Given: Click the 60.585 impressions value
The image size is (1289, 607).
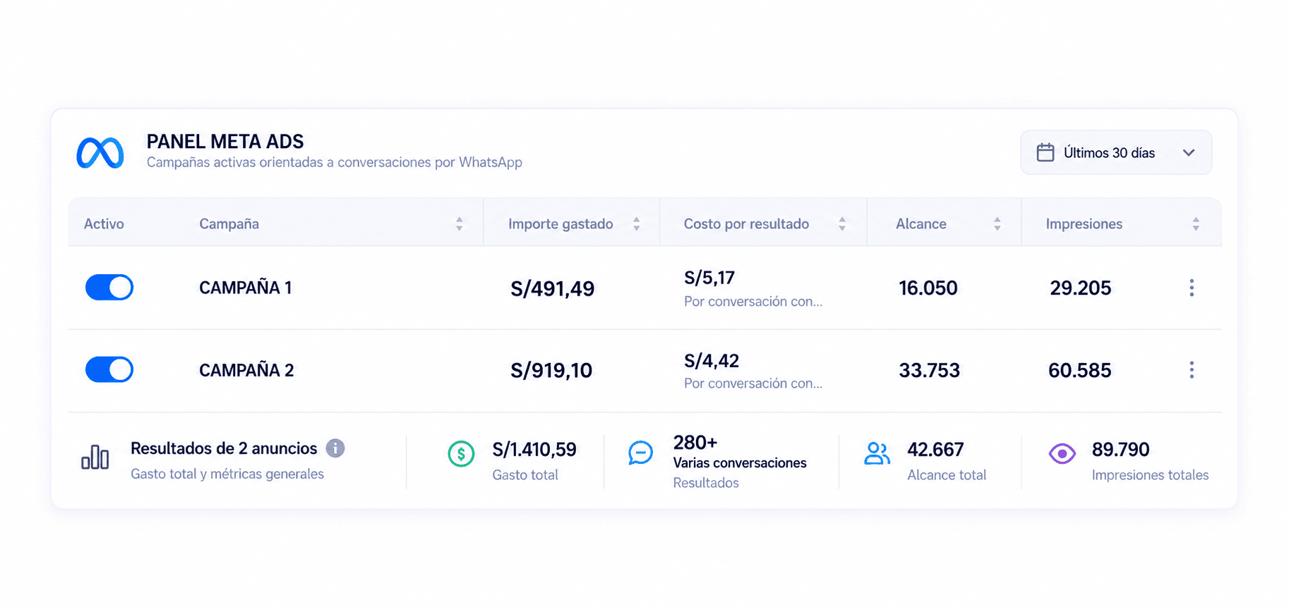Looking at the screenshot, I should [x=1080, y=370].
